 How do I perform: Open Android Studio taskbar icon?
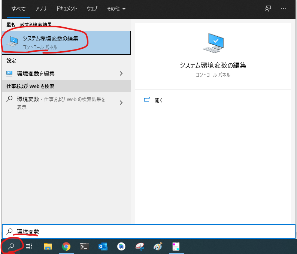click(x=121, y=247)
